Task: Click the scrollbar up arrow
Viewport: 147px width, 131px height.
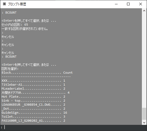Action: pyautogui.click(x=144, y=11)
